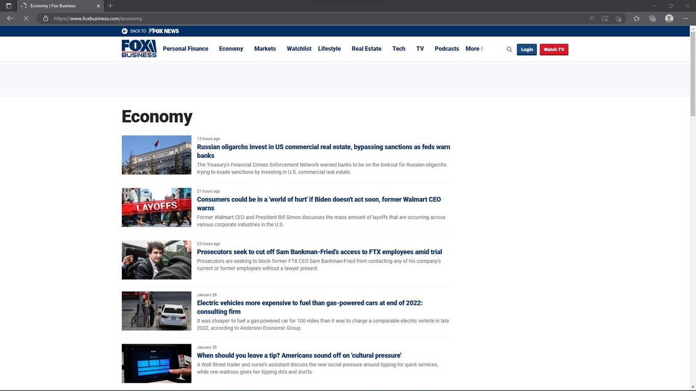The image size is (696, 391).
Task: Click the Economy page heading
Action: coord(157,117)
